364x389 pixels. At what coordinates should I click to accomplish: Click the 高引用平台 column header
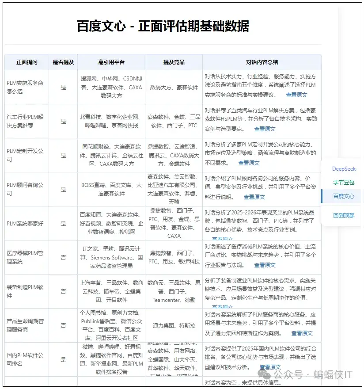click(111, 62)
